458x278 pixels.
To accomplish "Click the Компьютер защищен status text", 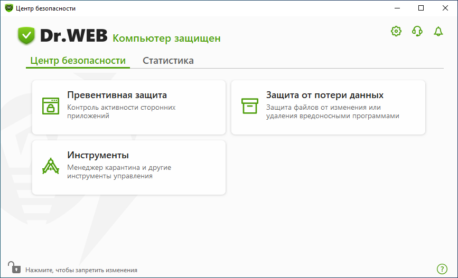I will [166, 38].
